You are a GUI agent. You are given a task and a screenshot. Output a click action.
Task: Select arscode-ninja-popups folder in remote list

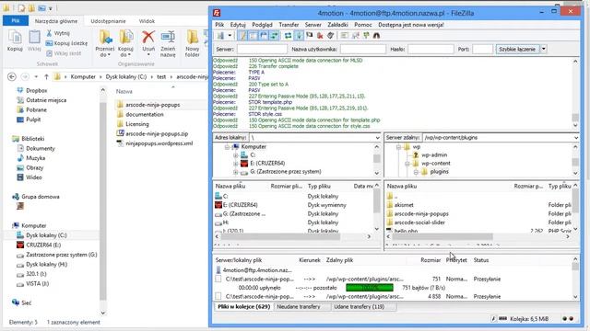point(421,213)
